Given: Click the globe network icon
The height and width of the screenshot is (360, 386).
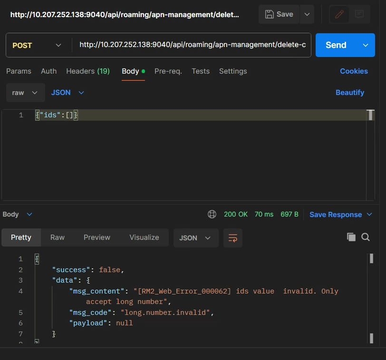Looking at the screenshot, I should tap(212, 215).
